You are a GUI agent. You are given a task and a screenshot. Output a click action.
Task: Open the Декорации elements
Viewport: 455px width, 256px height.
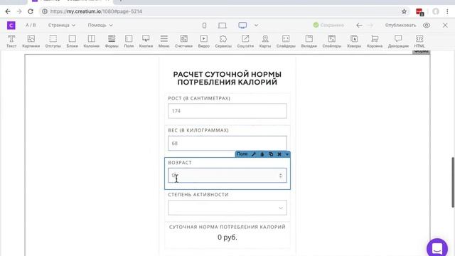click(398, 41)
